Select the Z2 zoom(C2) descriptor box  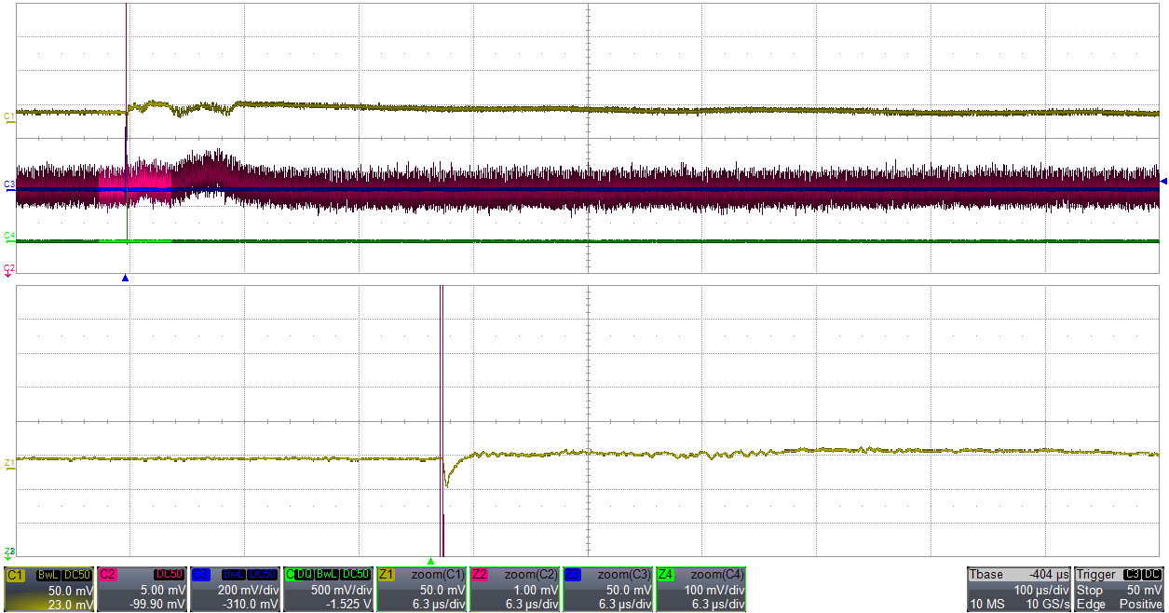point(514,589)
